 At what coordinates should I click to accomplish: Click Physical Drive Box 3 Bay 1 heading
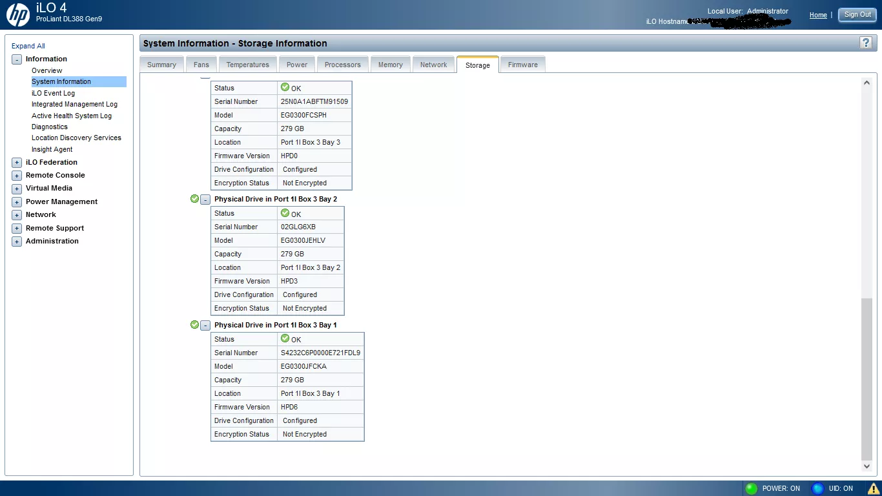tap(276, 325)
